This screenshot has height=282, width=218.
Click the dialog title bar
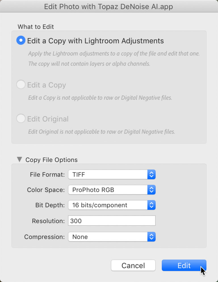[x=109, y=6]
